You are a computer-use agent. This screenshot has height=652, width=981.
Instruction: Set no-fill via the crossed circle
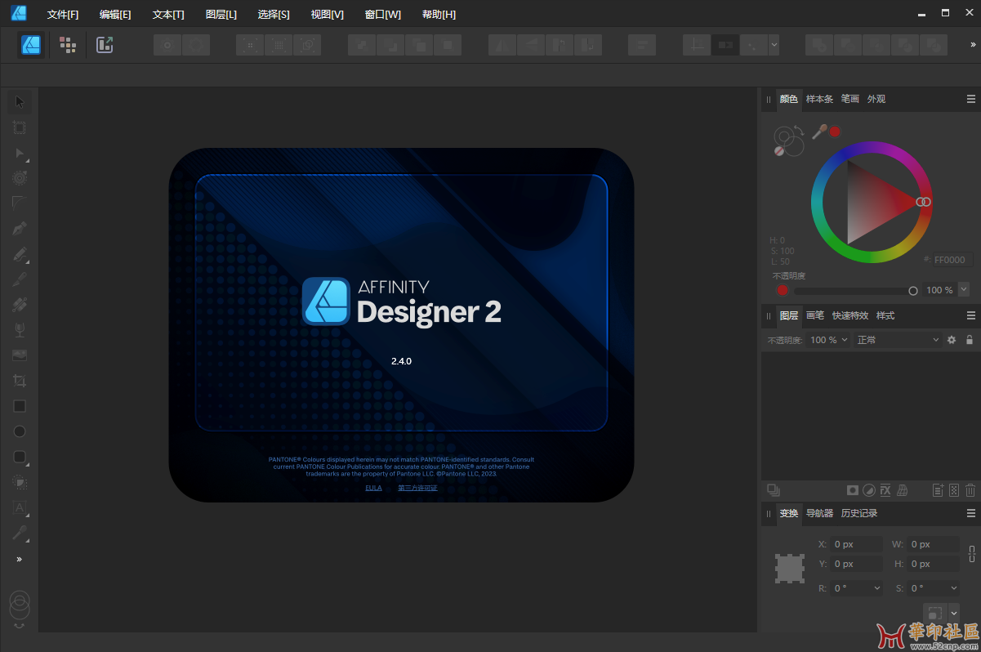[779, 150]
